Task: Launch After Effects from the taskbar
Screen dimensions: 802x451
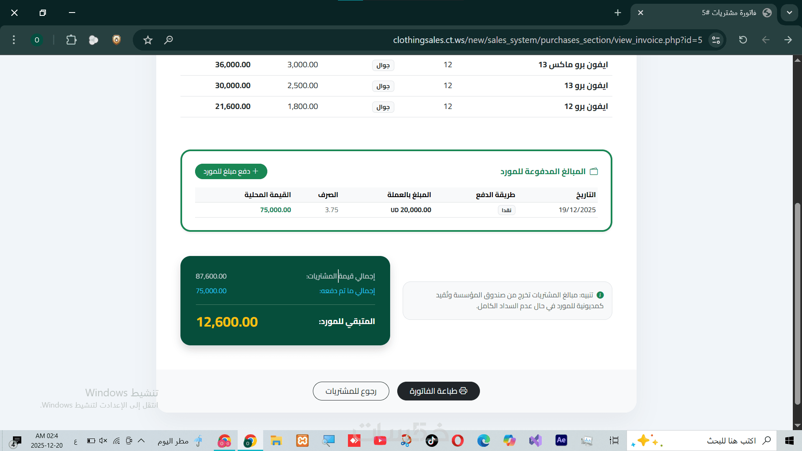Action: 561,440
